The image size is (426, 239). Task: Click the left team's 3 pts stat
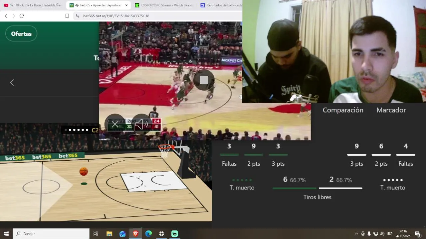click(x=278, y=155)
